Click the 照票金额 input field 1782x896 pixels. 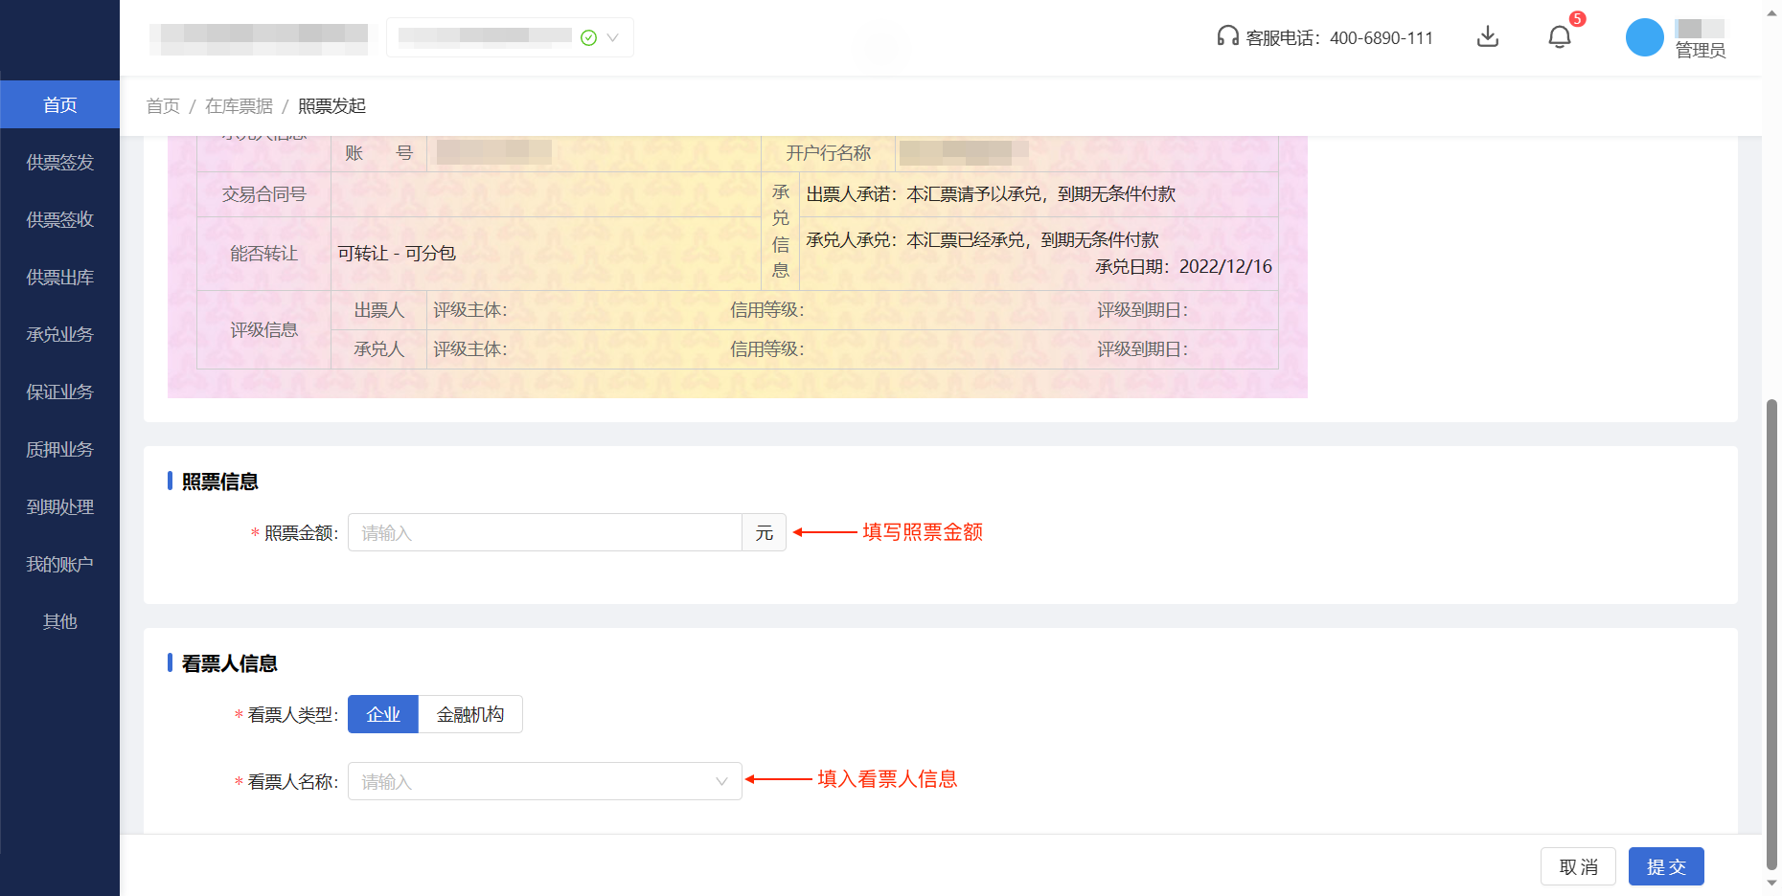coord(544,532)
